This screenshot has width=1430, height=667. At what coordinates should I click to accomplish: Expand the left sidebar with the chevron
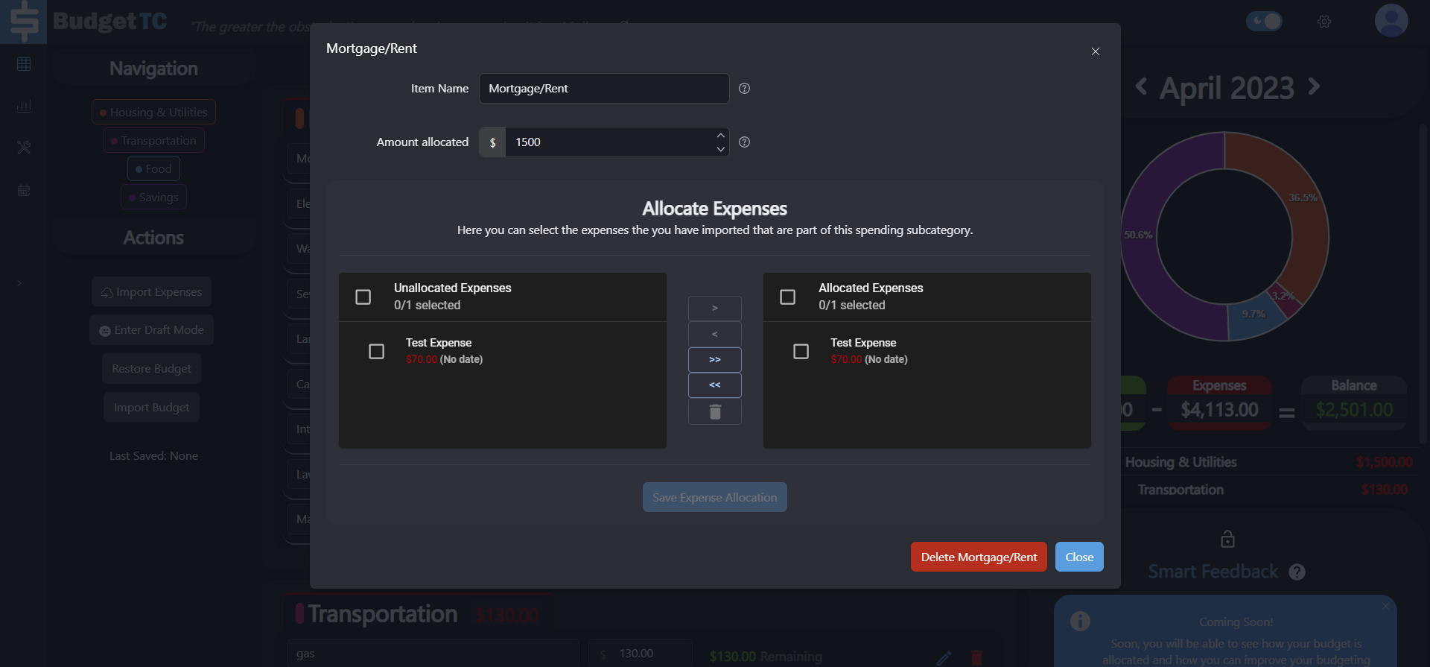point(19,283)
